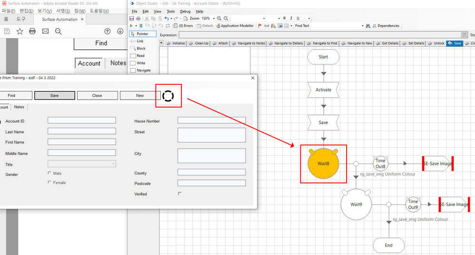475x255 pixels.
Task: Open the Debug menu
Action: 185,11
